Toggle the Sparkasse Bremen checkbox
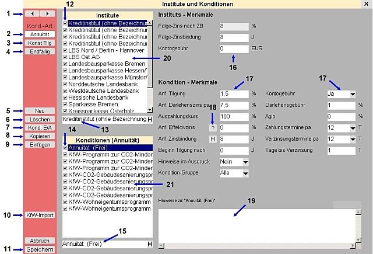 point(65,105)
